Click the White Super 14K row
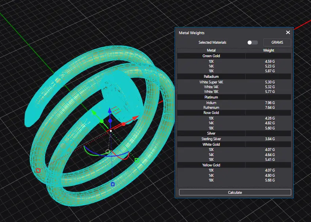The image size is (311, 222). [234, 82]
